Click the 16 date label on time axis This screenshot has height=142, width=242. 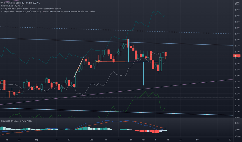pos(7,140)
